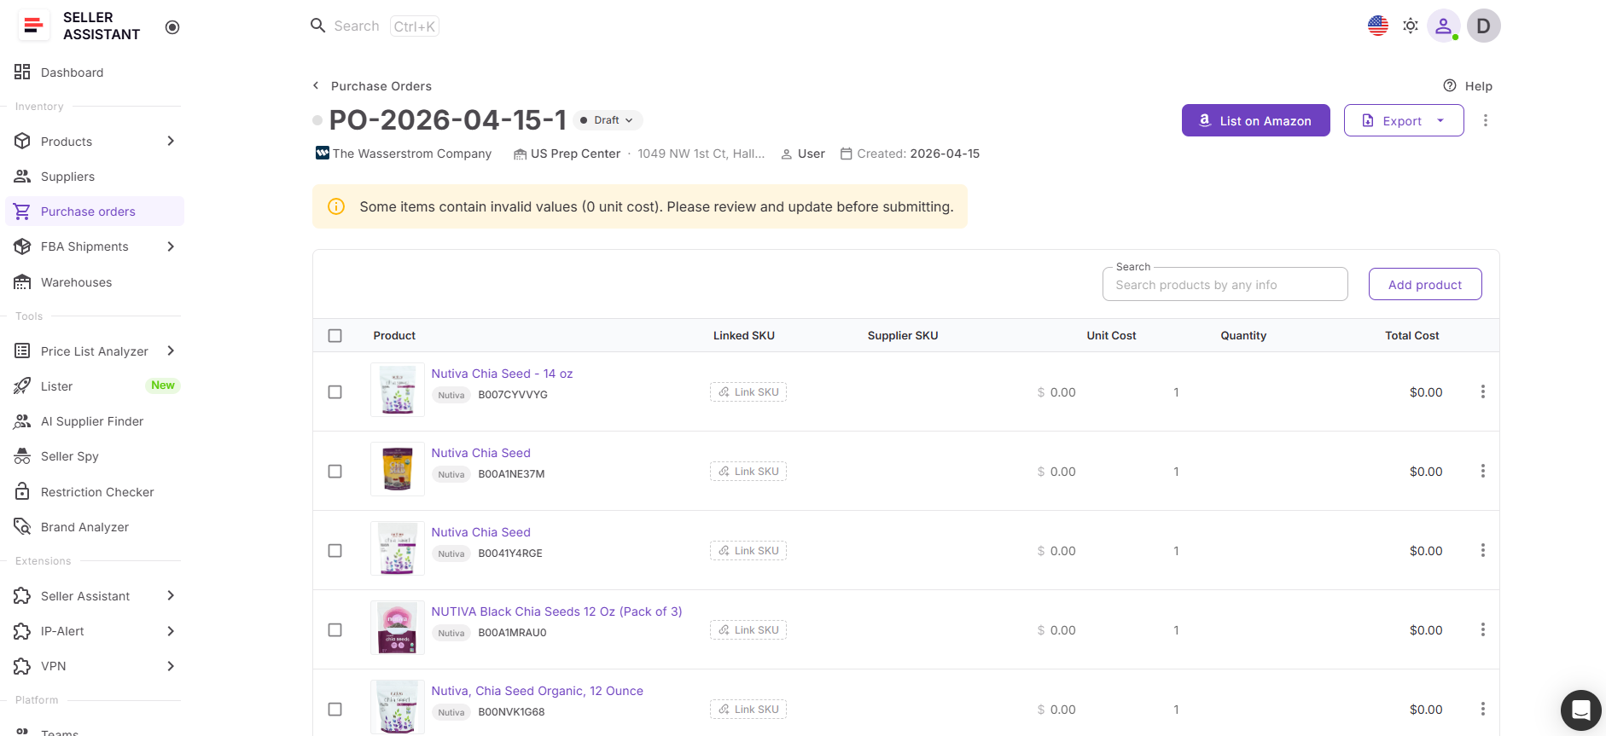Image resolution: width=1606 pixels, height=736 pixels.
Task: Click Link SKU for B00A1MRAU0
Action: point(748,630)
